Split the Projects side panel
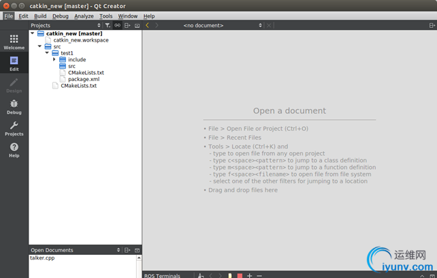Image resolution: width=437 pixels, height=278 pixels. pos(127,25)
